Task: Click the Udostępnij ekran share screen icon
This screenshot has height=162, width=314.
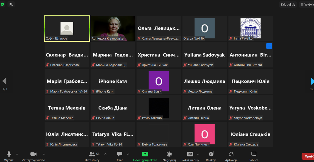Action: point(145,154)
